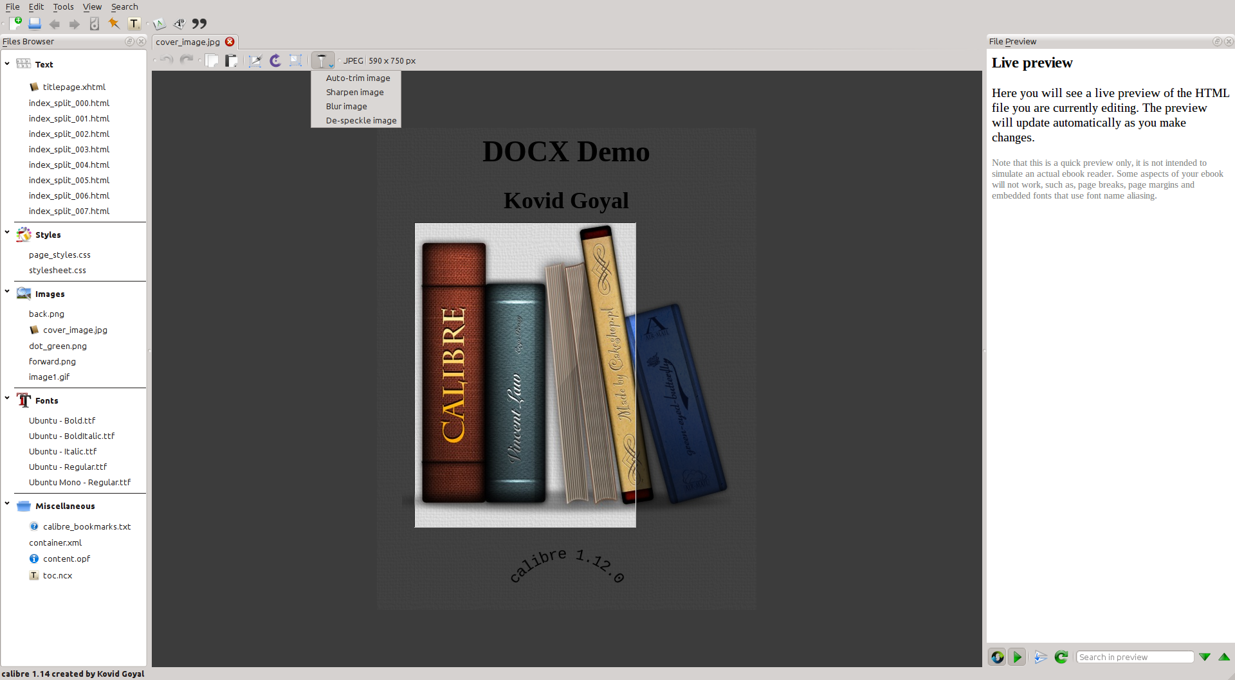Collapse the Styles section

tap(7, 233)
